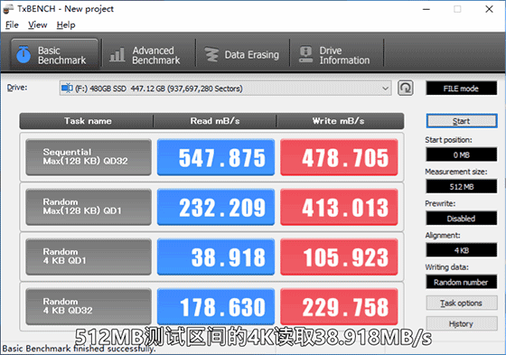Change the Prewrite Disabled setting
The image size is (506, 355).
point(461,219)
